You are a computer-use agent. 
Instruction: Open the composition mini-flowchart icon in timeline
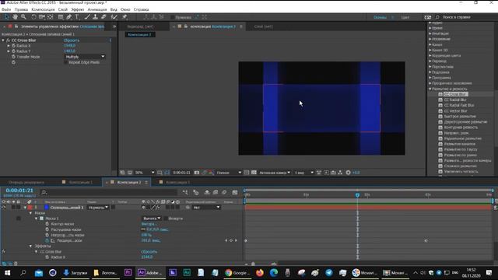point(185,192)
